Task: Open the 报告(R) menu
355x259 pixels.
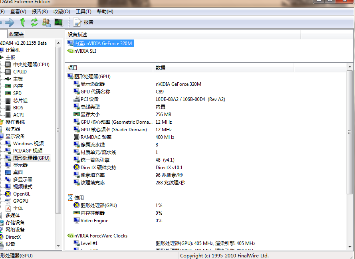Action: click(40, 12)
